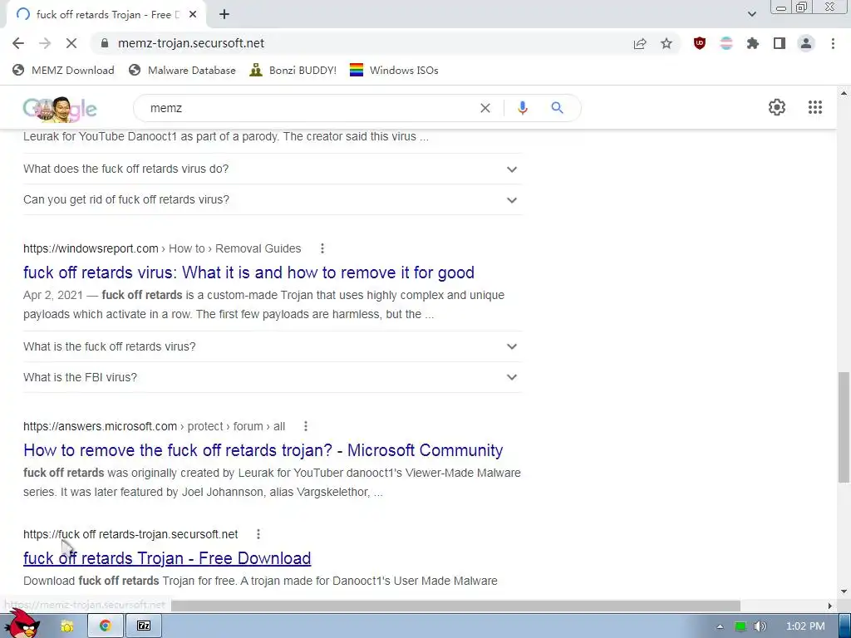This screenshot has height=638, width=851.
Task: Expand 'Can you get rid of' question
Action: (x=273, y=199)
